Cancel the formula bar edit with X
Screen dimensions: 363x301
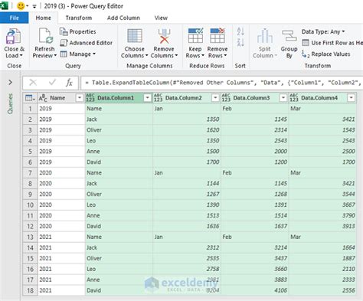[33, 83]
